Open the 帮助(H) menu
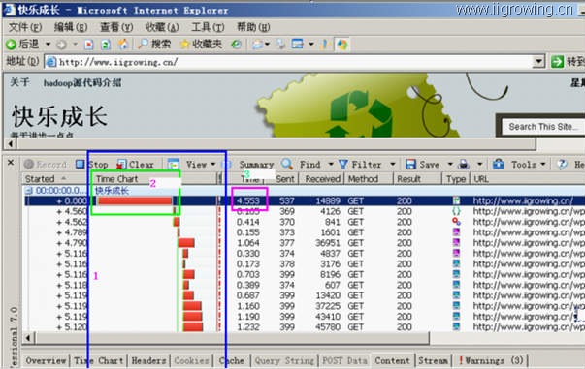Image resolution: width=585 pixels, height=369 pixels. 253,27
